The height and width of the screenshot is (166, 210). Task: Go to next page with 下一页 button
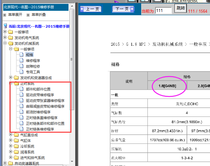123,9
